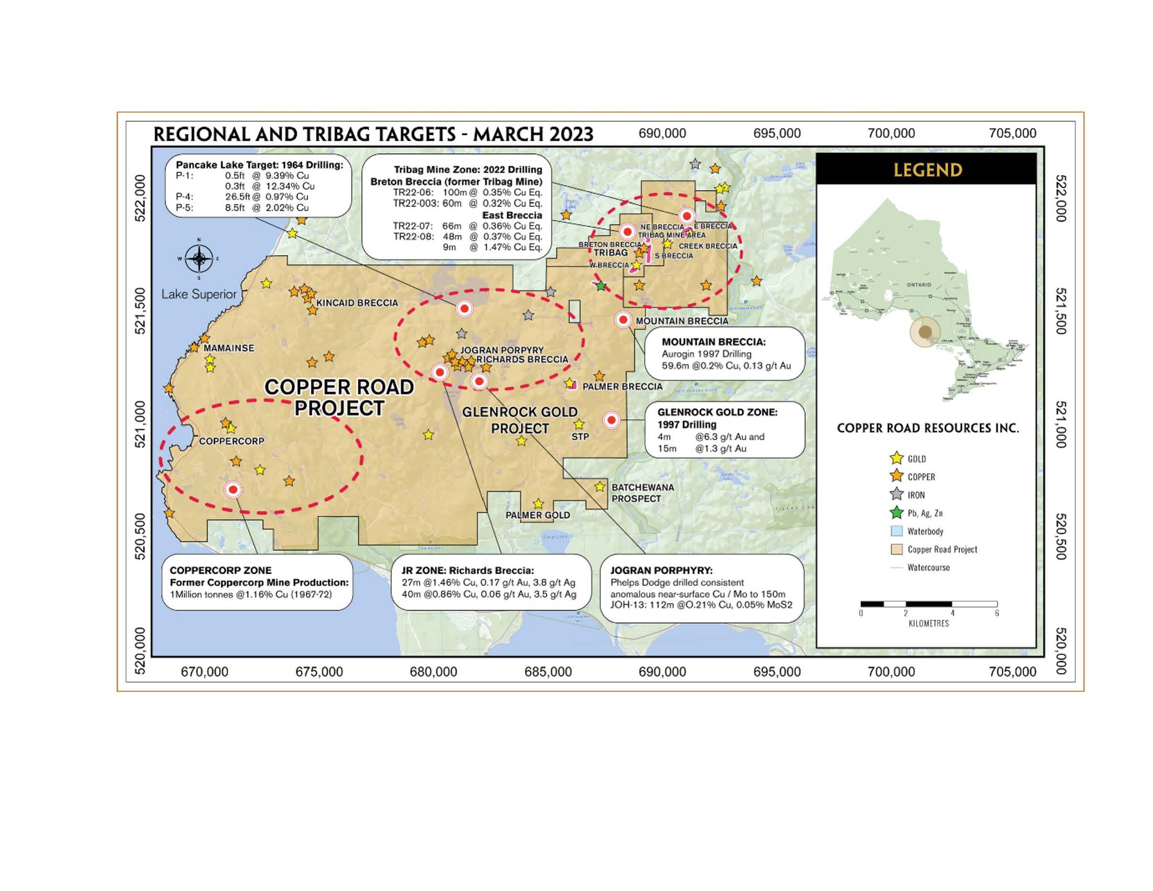Click the map title REGIONAL AND TRIBAG TARGETS
This screenshot has width=1153, height=891.
click(373, 134)
